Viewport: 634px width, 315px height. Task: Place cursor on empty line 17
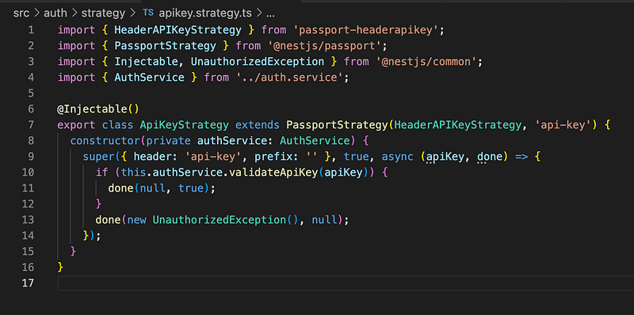(x=346, y=283)
